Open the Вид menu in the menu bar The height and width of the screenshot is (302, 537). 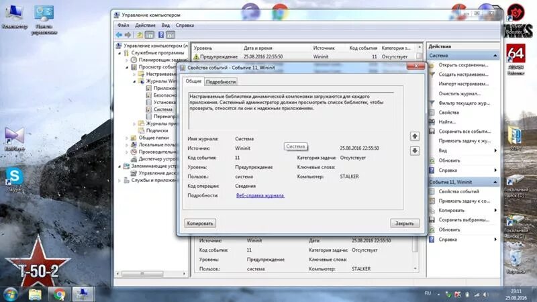coord(165,26)
